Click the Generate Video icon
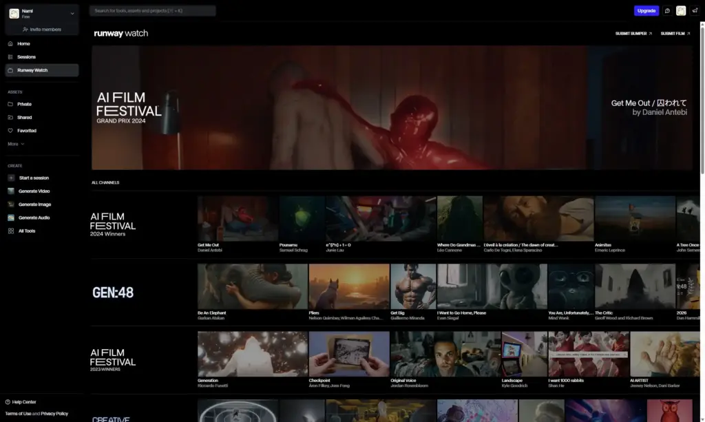 click(x=11, y=191)
